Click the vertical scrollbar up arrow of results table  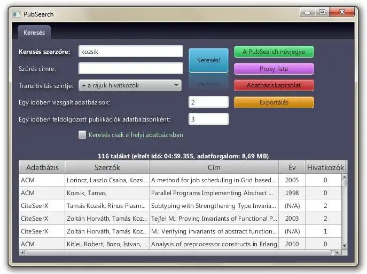[345, 176]
